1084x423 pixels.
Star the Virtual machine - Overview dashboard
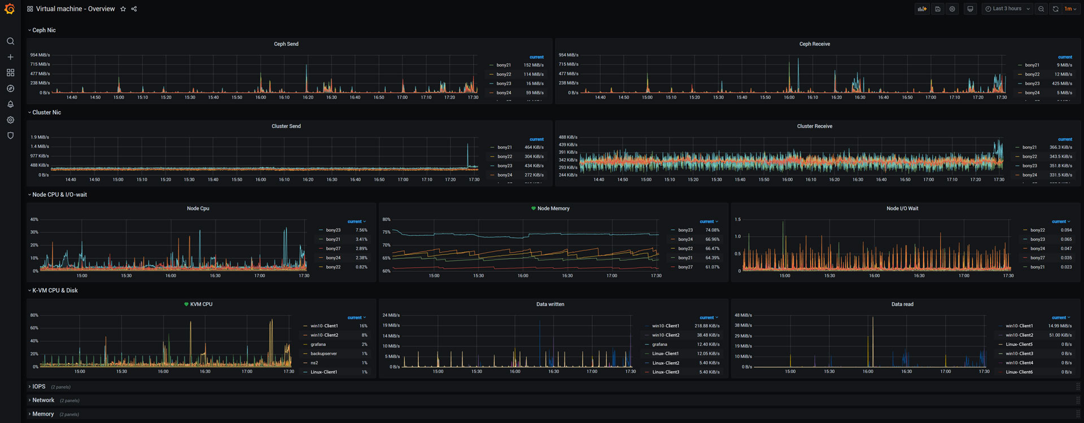point(123,9)
